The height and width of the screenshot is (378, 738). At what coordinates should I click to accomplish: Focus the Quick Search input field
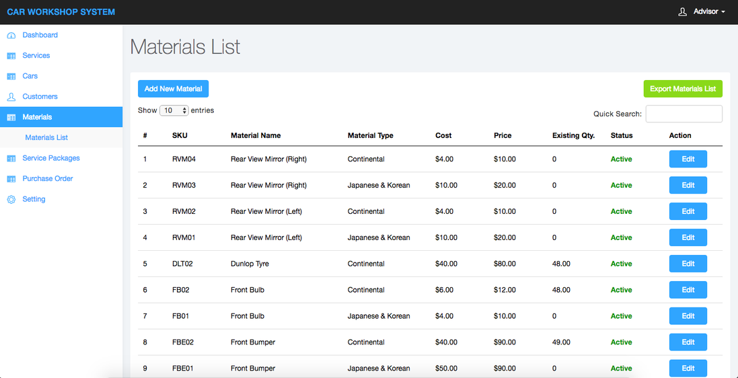click(684, 114)
